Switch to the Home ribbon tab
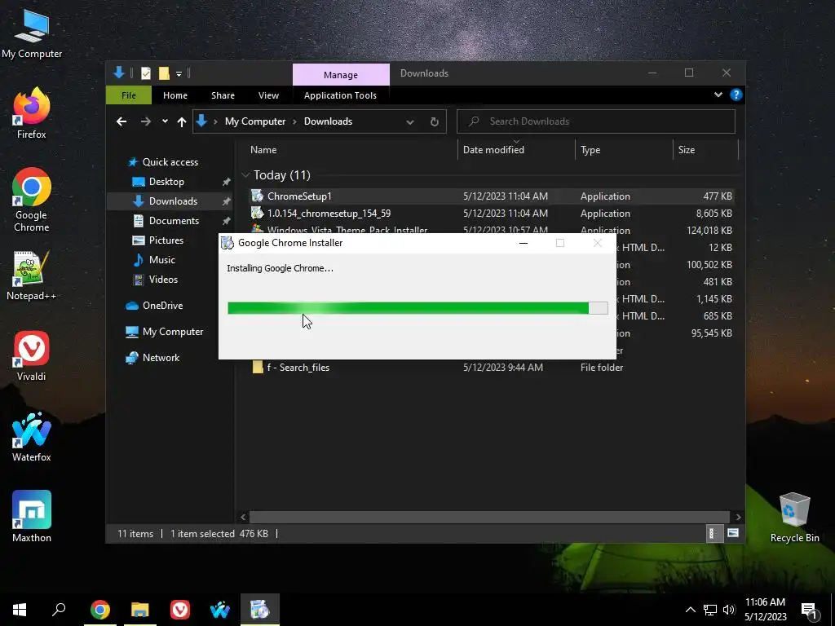835x626 pixels. pyautogui.click(x=175, y=95)
